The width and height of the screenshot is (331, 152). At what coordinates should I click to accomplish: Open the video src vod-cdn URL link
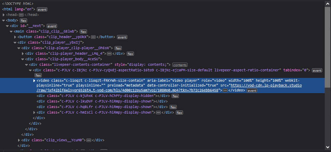pyautogui.click(x=169, y=88)
